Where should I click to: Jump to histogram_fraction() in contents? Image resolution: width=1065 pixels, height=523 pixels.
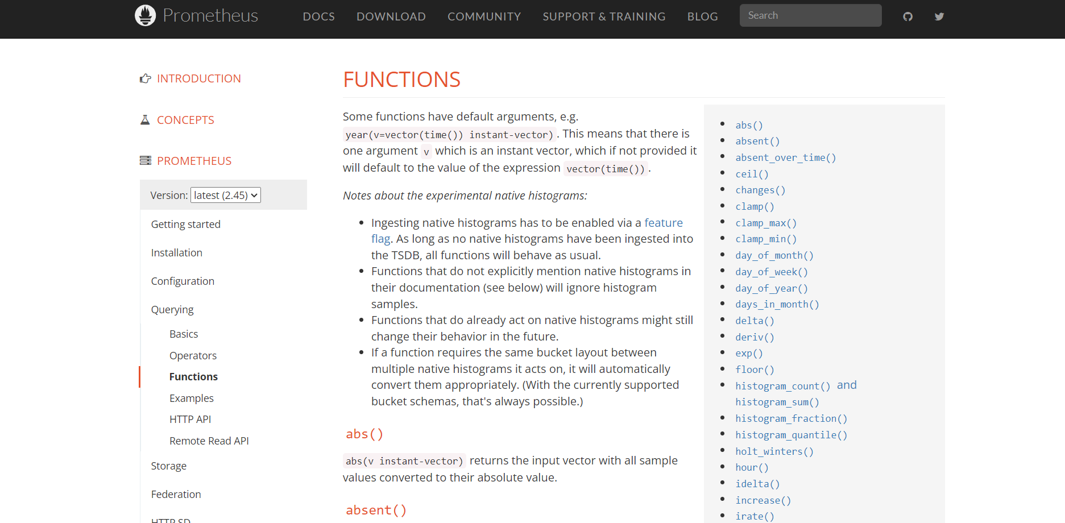(x=792, y=418)
